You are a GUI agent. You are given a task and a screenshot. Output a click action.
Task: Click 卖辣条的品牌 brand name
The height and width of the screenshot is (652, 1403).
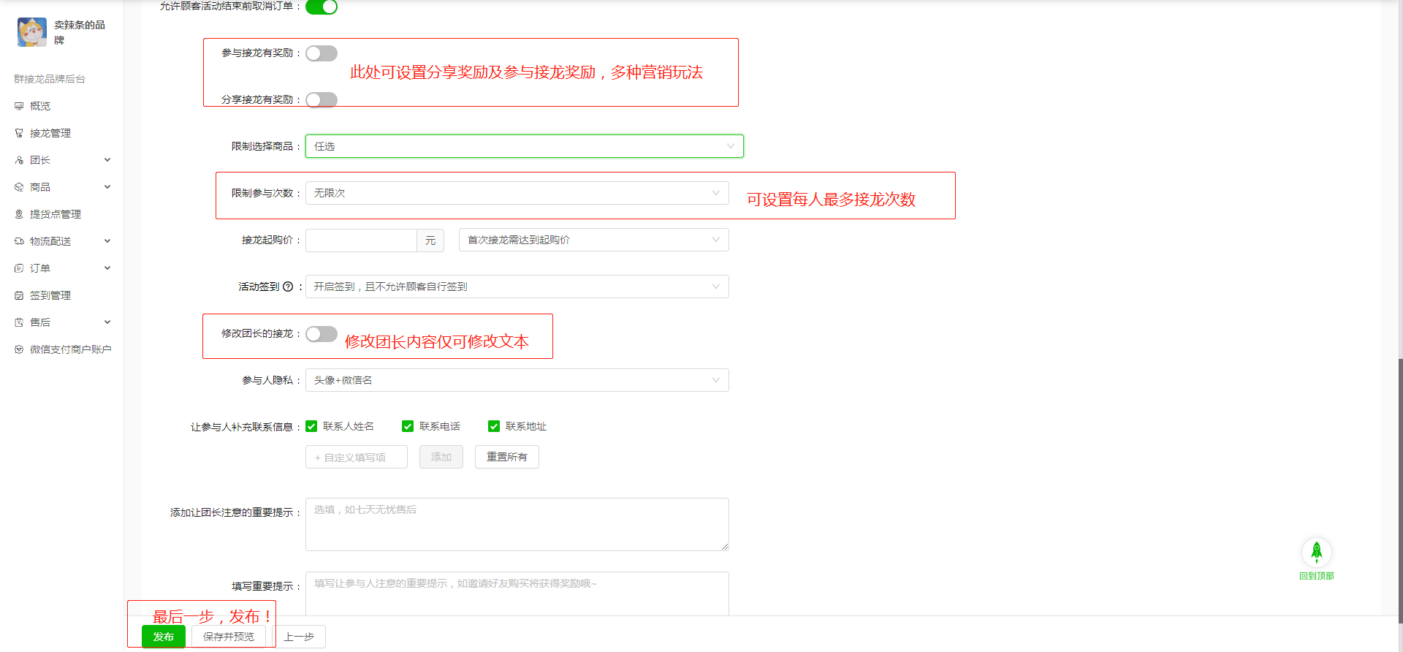pyautogui.click(x=80, y=32)
